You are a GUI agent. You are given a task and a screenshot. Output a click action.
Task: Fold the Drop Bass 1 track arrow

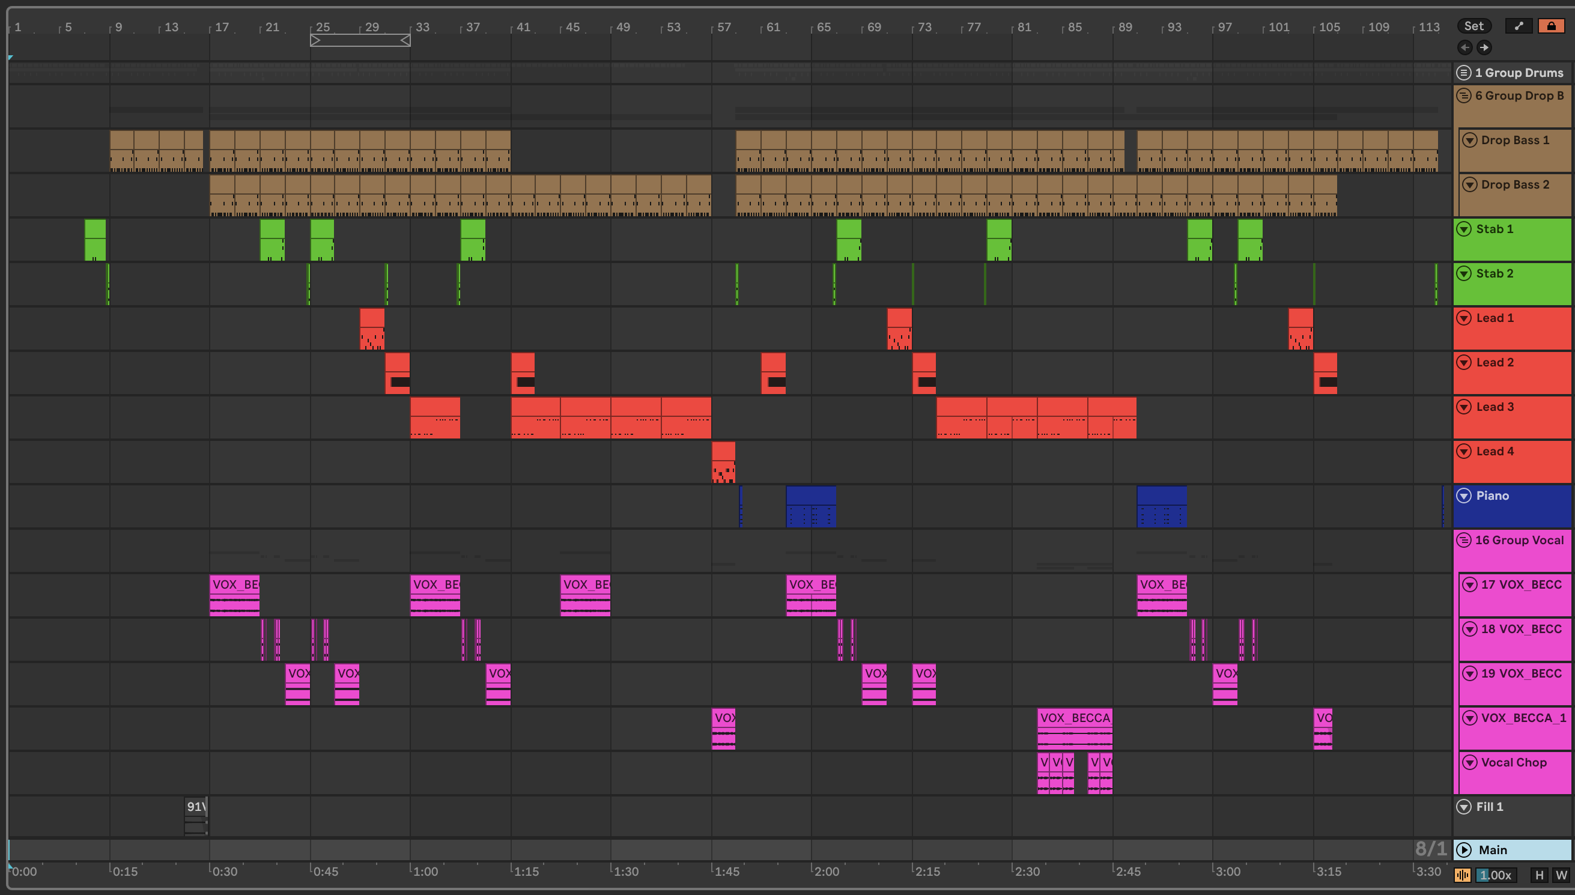(x=1469, y=139)
